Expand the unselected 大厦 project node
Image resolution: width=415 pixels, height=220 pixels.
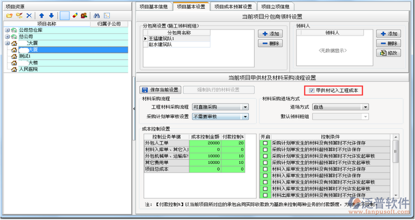[7, 43]
